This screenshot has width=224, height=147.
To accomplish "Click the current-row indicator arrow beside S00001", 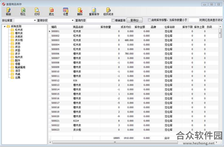I will tap(49, 31).
